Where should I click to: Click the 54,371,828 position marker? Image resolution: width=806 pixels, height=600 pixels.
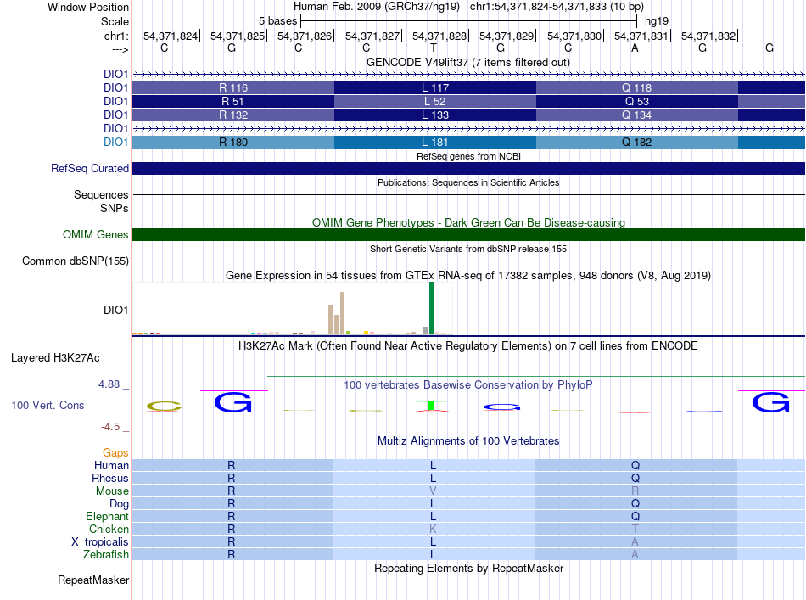[x=439, y=36]
